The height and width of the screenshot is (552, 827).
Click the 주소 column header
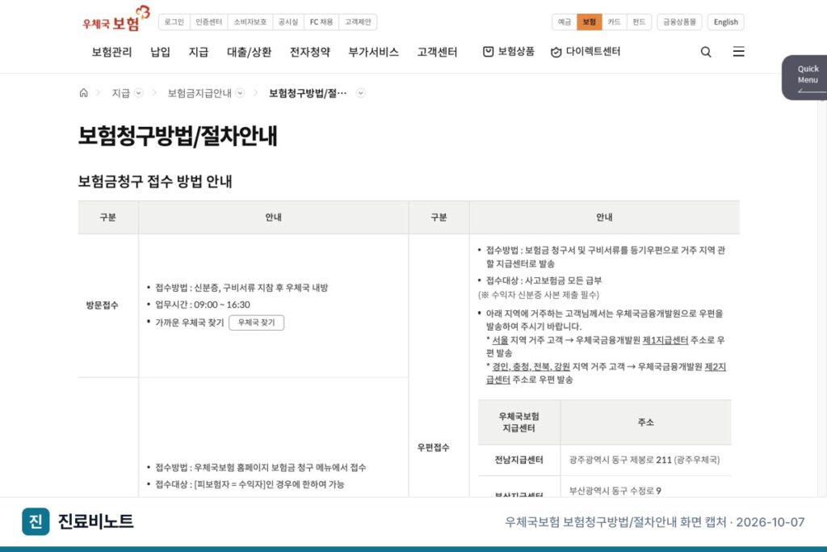(x=645, y=422)
